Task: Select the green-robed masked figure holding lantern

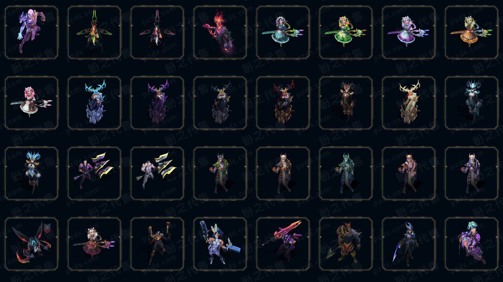Action: 220,173
